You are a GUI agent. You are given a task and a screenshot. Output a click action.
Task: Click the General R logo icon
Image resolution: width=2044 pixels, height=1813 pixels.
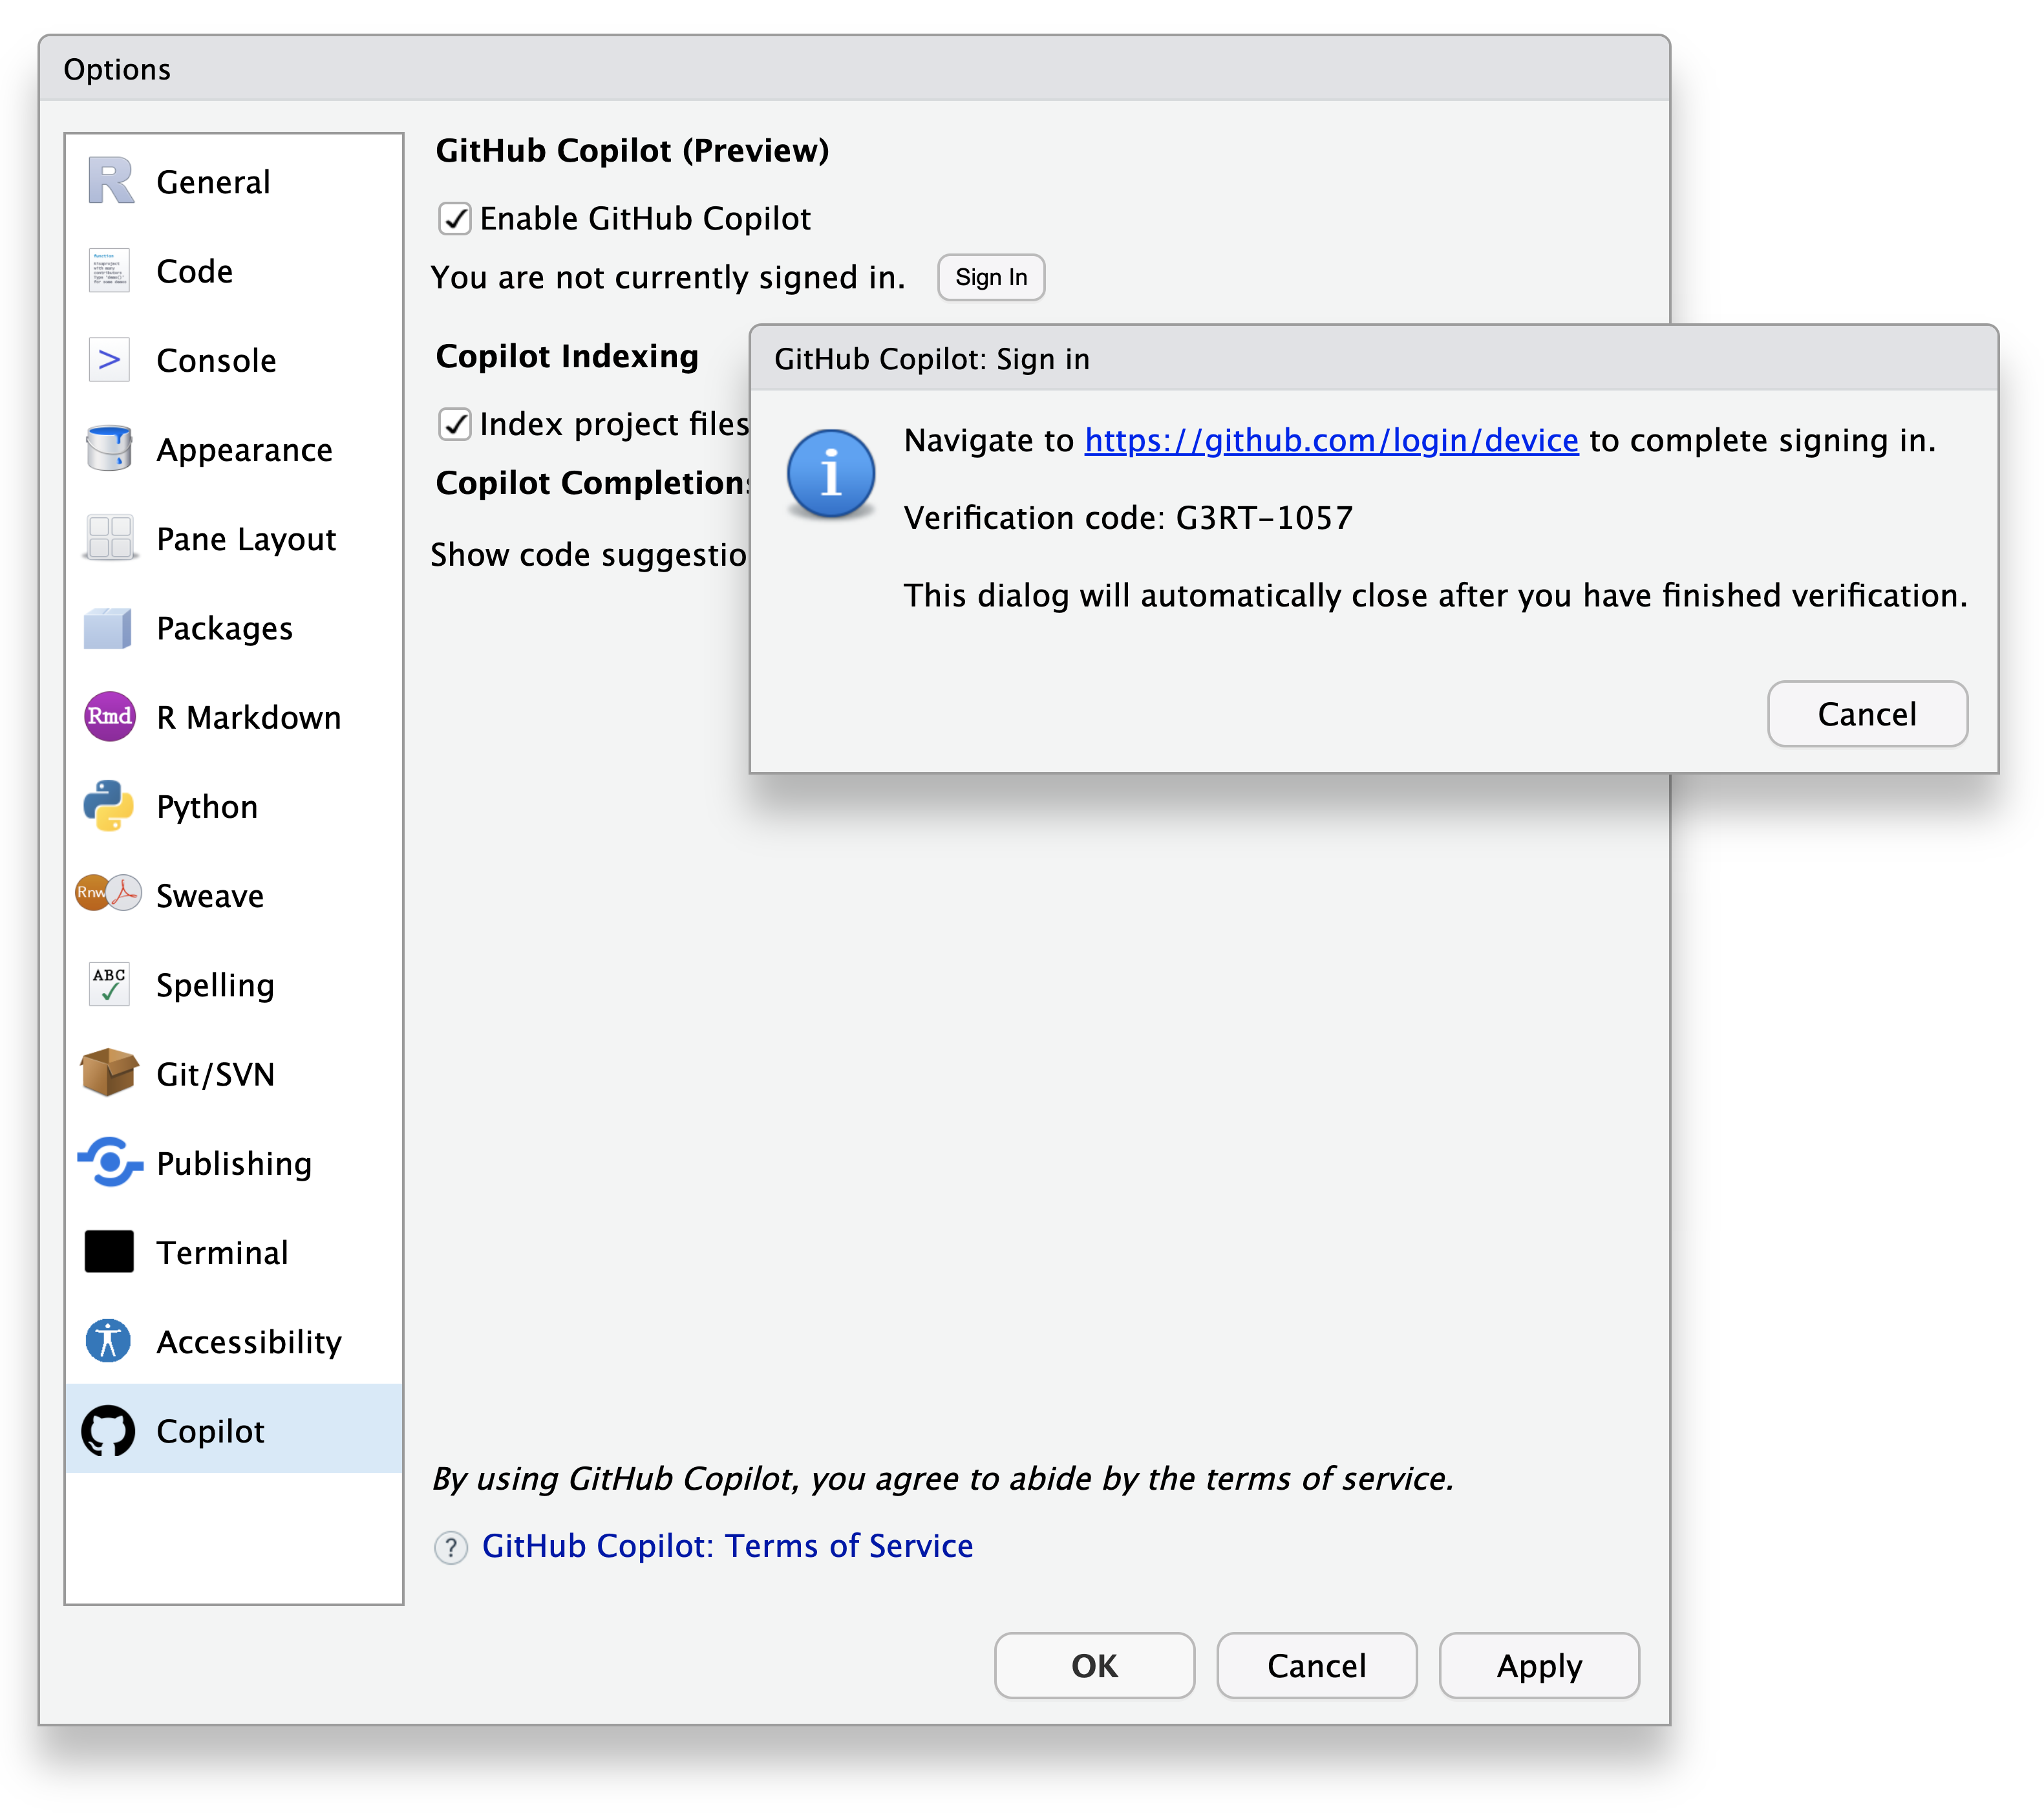coord(110,182)
